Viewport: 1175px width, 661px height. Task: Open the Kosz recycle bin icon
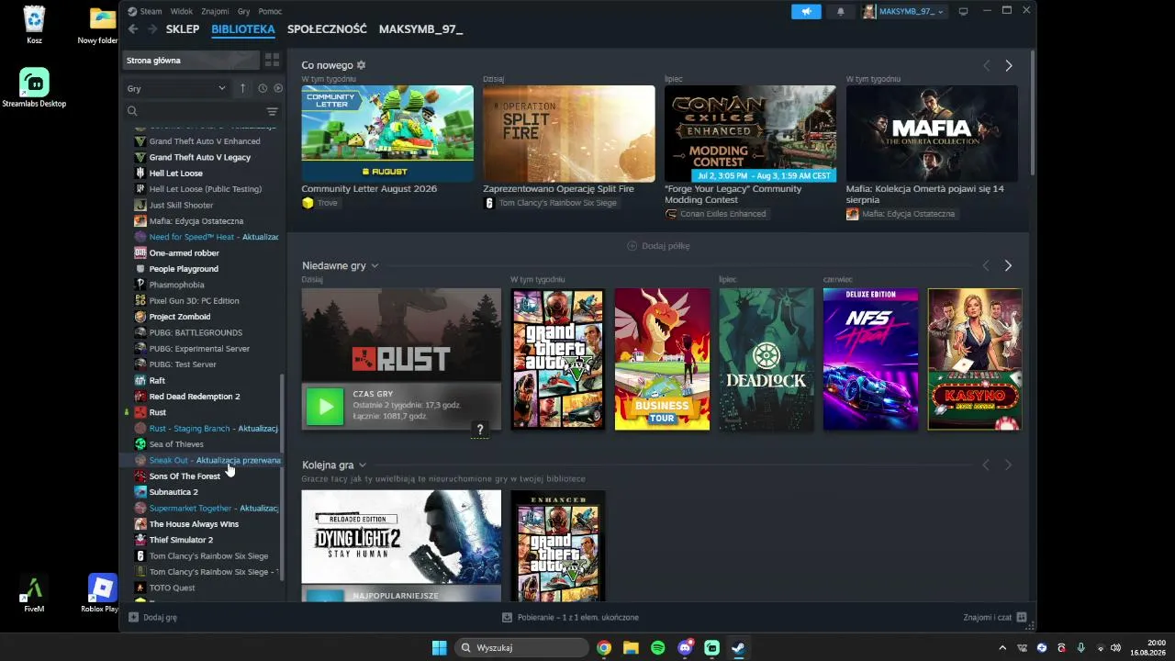pyautogui.click(x=34, y=25)
